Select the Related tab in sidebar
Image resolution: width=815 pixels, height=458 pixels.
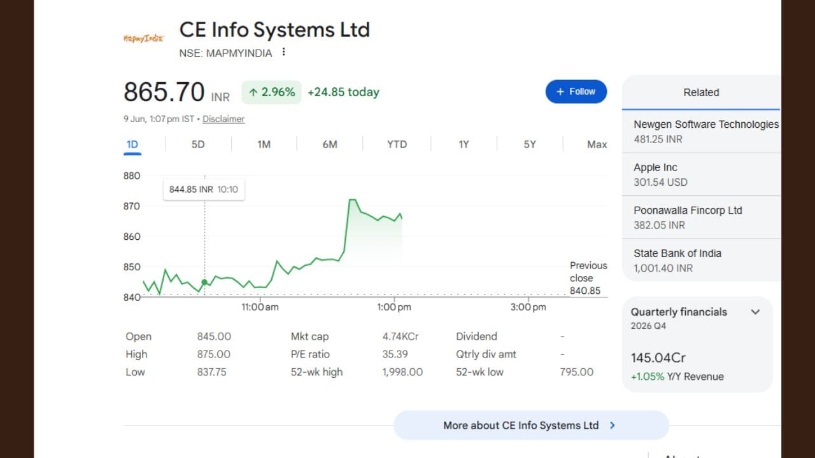point(701,92)
